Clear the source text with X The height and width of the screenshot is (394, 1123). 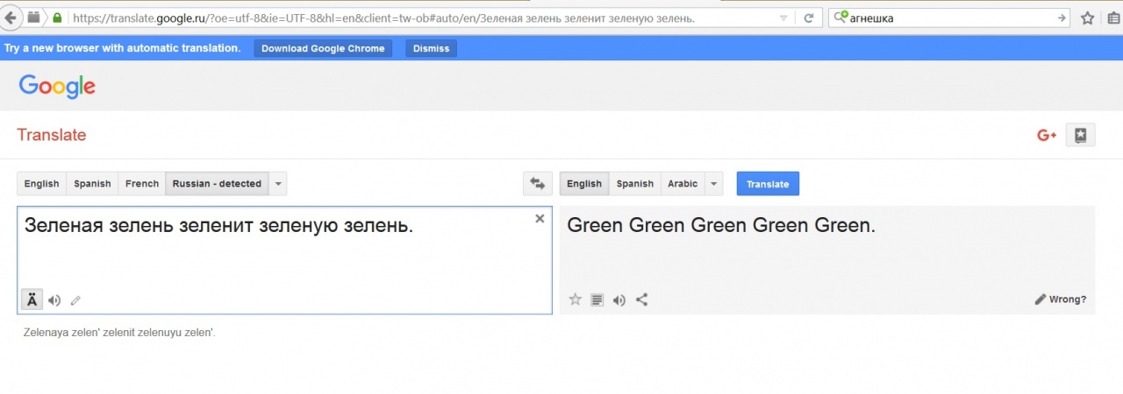[x=540, y=219]
